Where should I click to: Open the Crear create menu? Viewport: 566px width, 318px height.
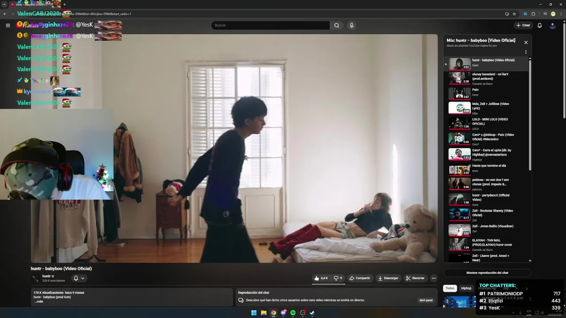523,25
